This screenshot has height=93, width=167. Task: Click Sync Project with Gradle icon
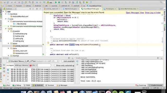(77, 2)
